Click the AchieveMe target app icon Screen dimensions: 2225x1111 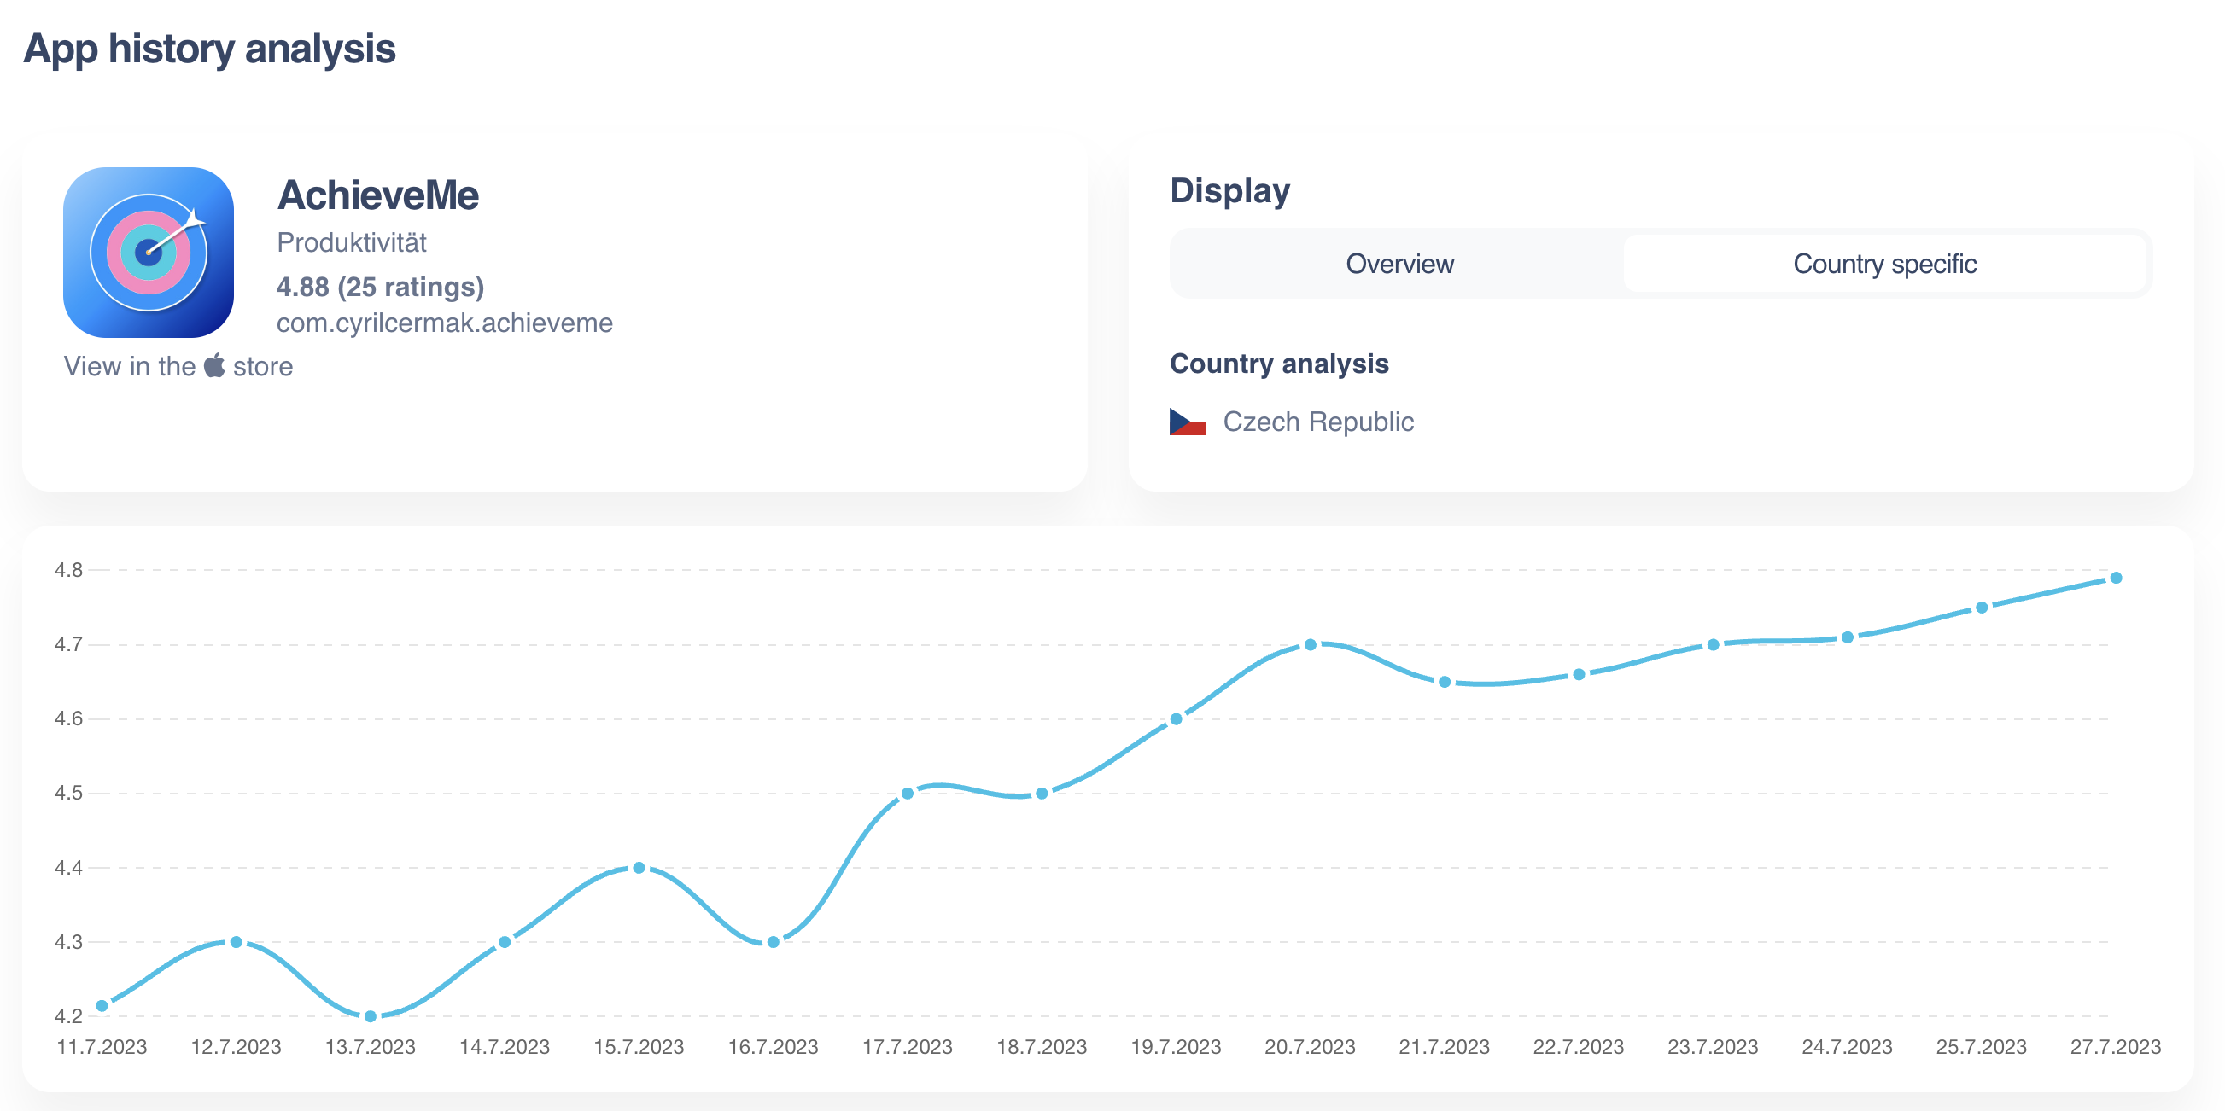tap(149, 252)
